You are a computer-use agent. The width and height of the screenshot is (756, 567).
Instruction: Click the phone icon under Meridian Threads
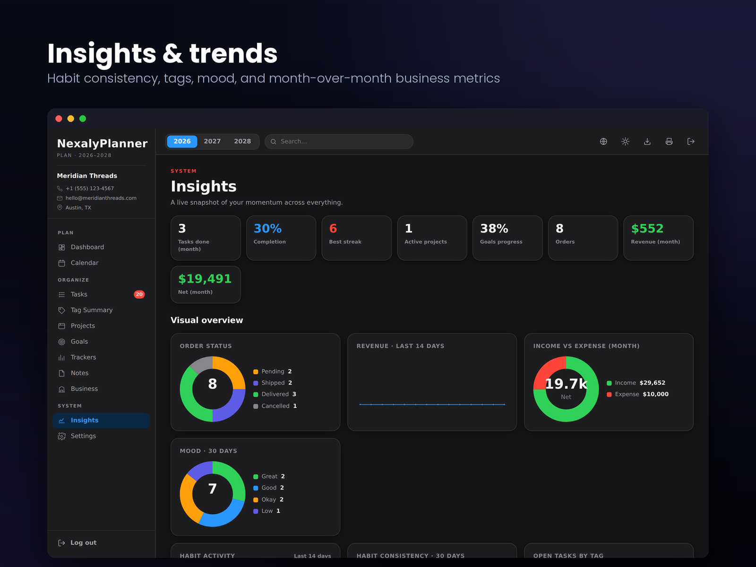tap(60, 188)
